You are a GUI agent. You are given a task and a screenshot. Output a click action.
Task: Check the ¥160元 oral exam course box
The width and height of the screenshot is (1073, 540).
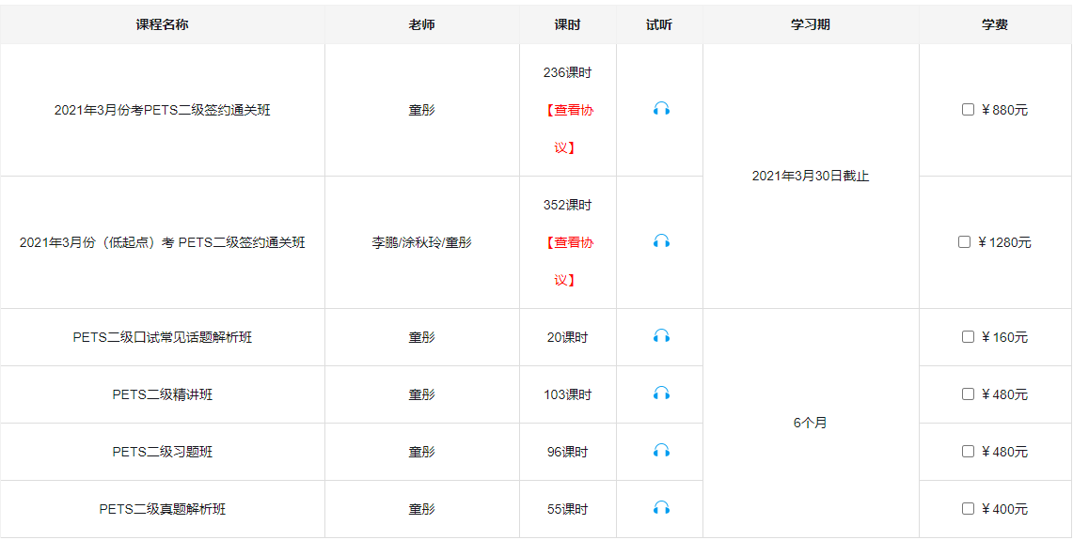click(968, 337)
